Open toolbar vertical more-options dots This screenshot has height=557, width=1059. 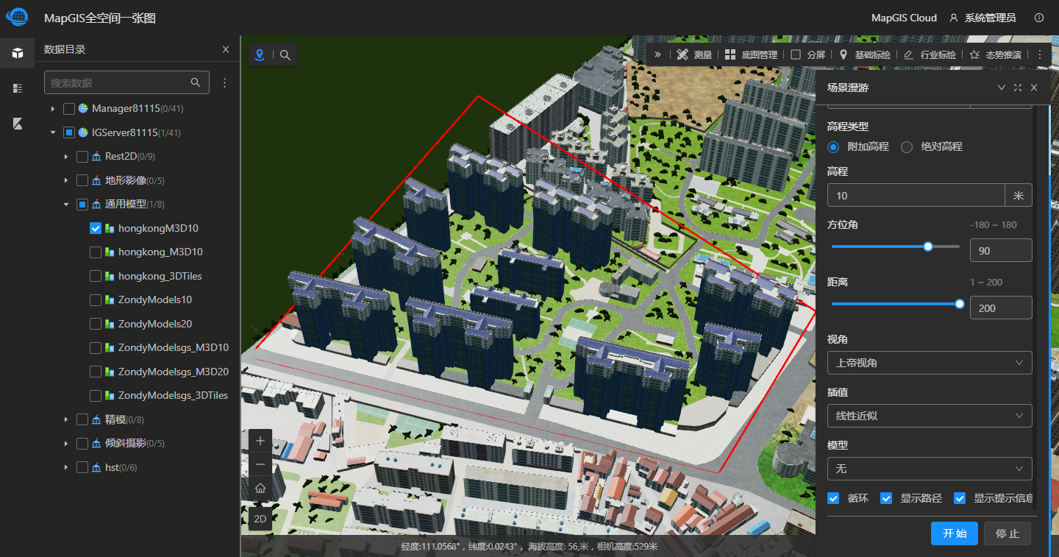point(1040,54)
